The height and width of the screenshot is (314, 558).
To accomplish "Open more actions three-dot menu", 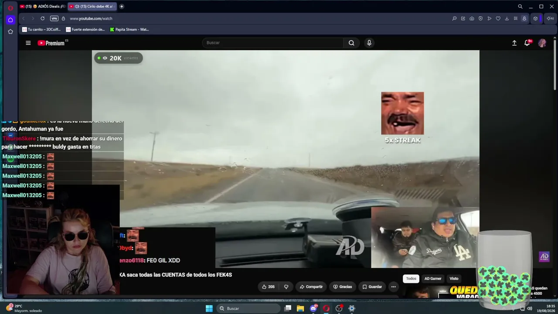I will [393, 287].
